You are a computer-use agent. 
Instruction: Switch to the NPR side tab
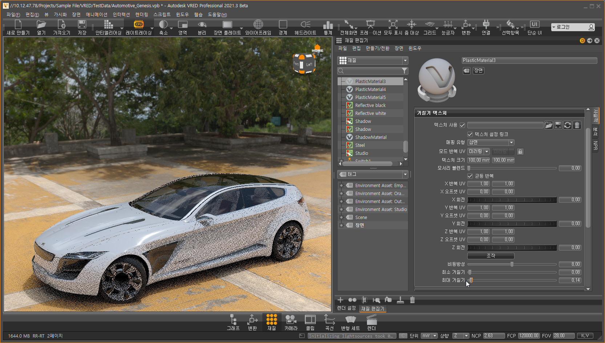595,145
